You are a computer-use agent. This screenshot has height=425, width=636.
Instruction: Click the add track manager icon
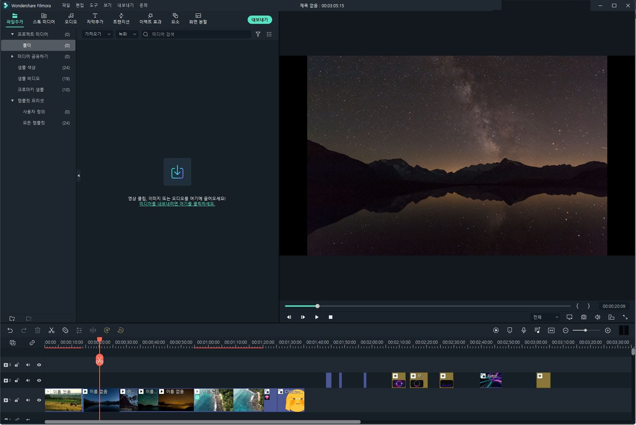pyautogui.click(x=12, y=342)
